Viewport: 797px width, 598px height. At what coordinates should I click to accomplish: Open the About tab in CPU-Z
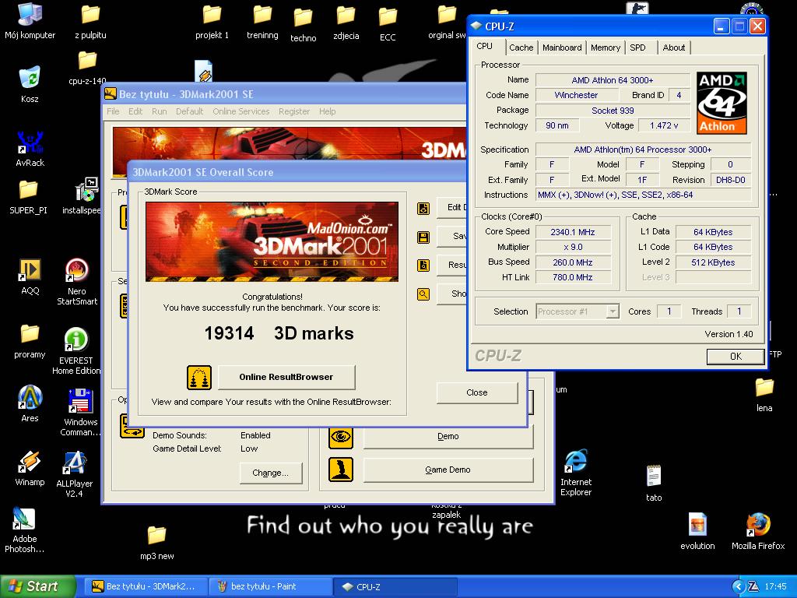673,47
